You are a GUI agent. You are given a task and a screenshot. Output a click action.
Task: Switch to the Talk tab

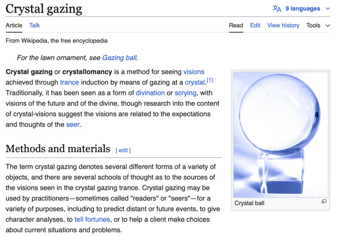coord(34,25)
